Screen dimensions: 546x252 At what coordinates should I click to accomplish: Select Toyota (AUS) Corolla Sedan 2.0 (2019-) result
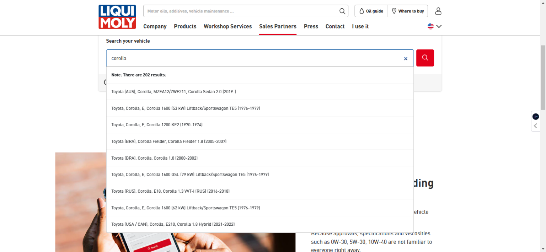tap(174, 92)
